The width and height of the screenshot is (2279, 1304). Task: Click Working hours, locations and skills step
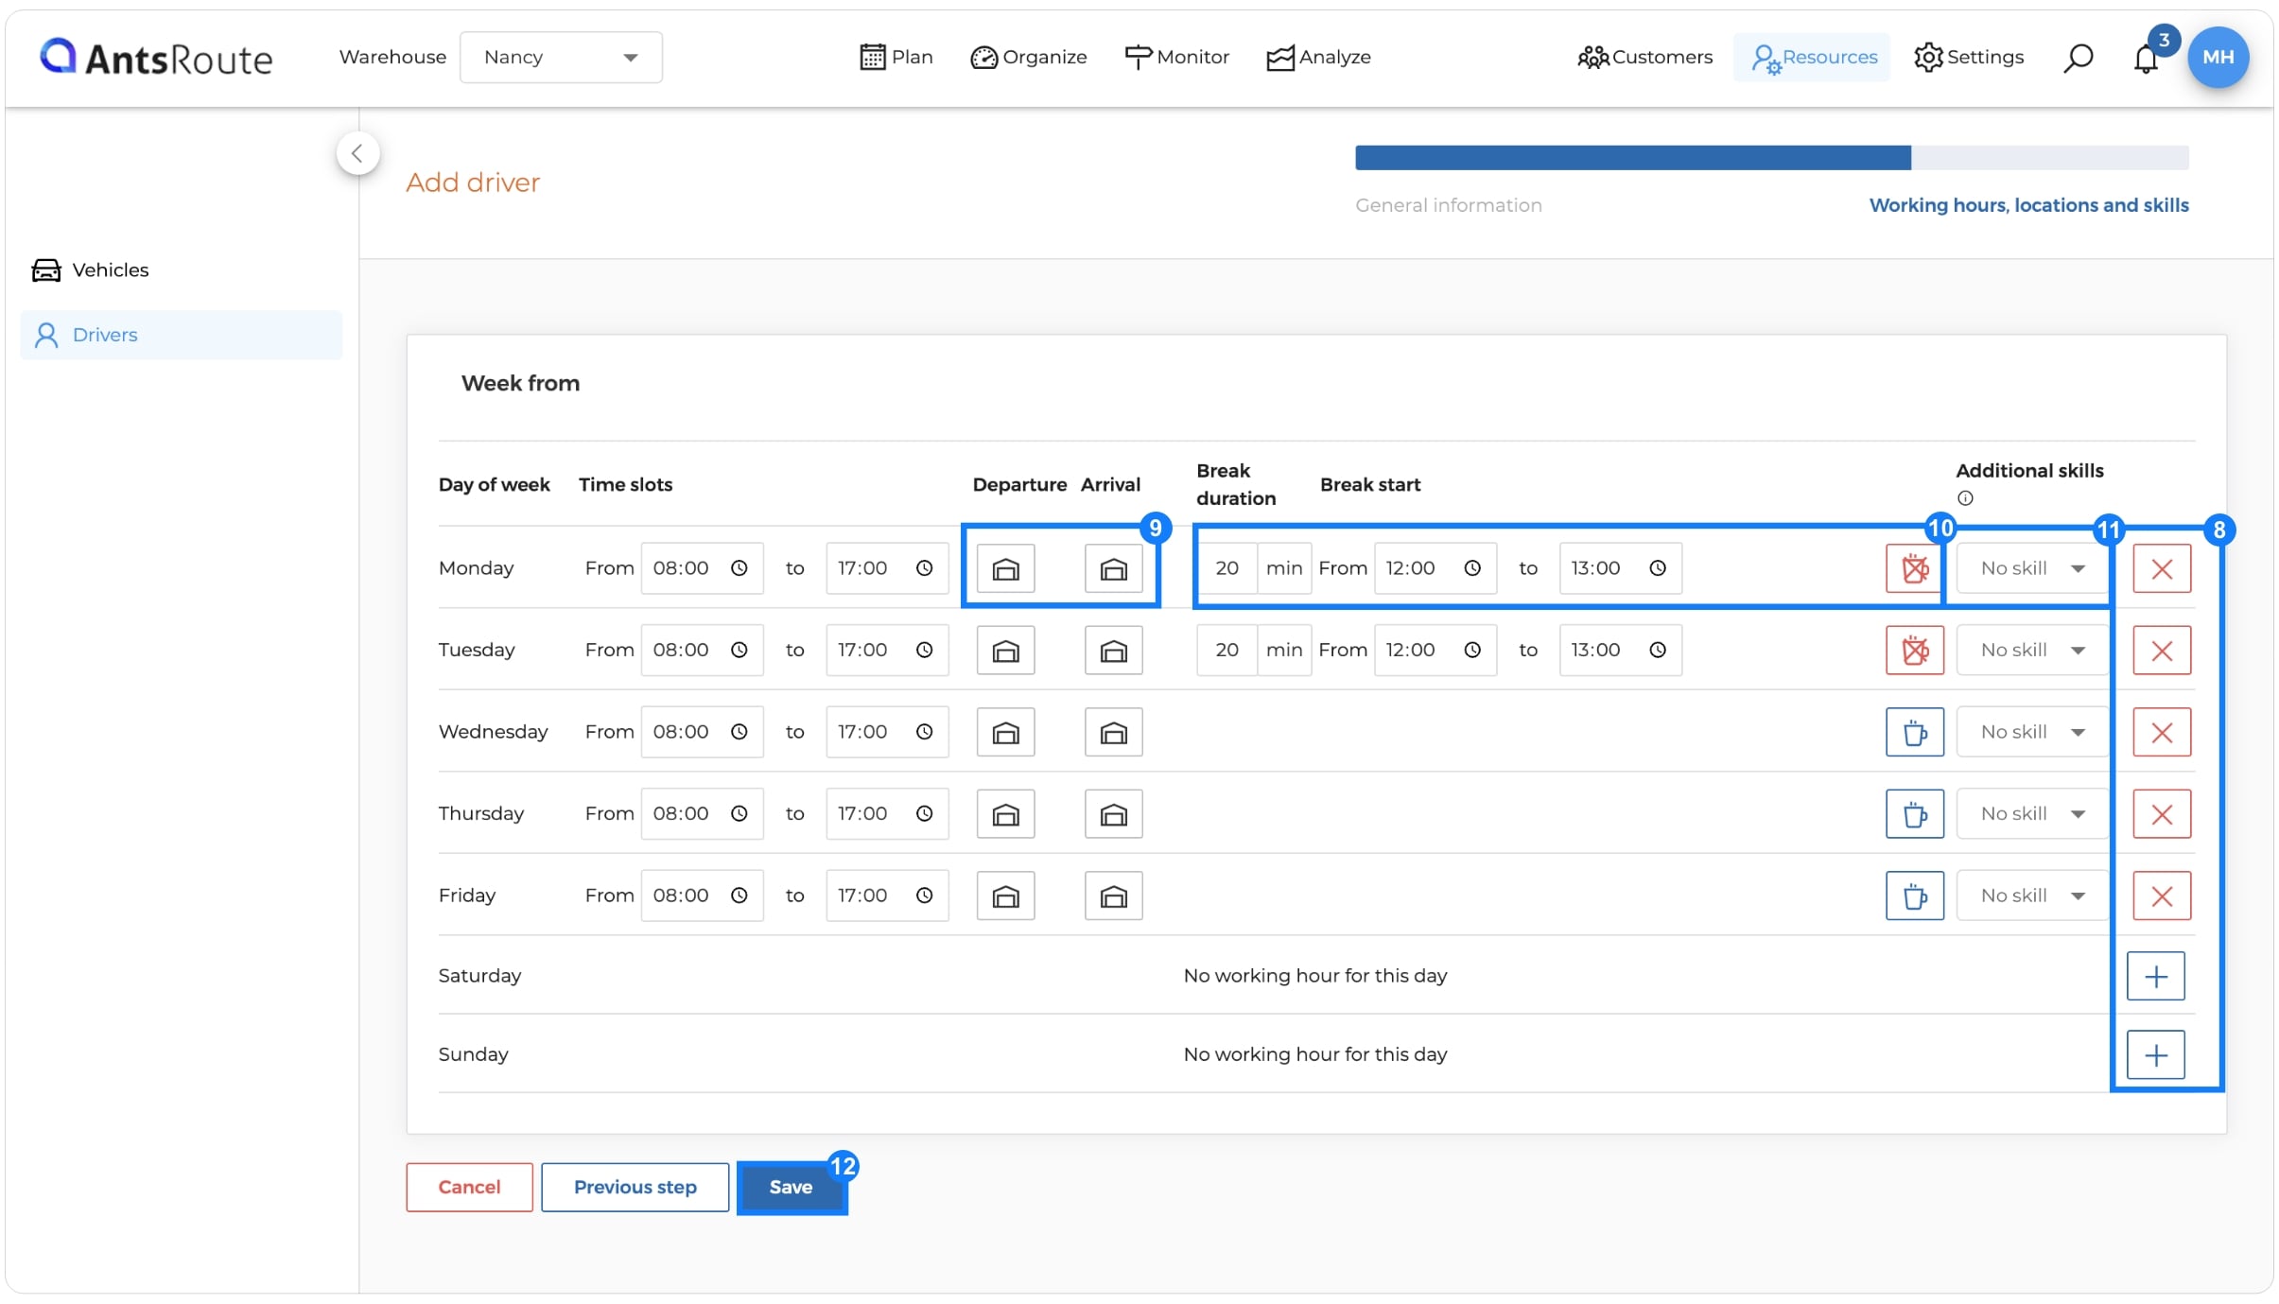pos(2028,205)
